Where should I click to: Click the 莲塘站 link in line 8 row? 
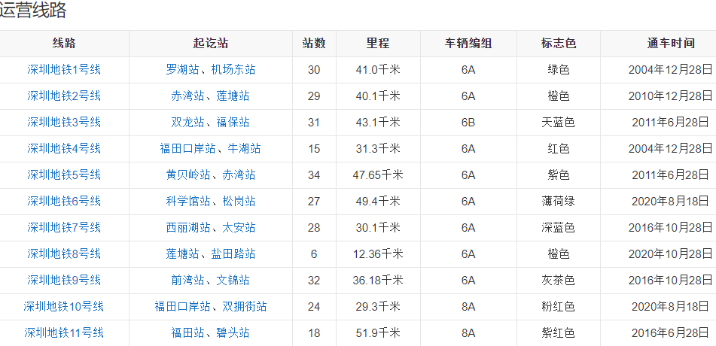coord(182,253)
